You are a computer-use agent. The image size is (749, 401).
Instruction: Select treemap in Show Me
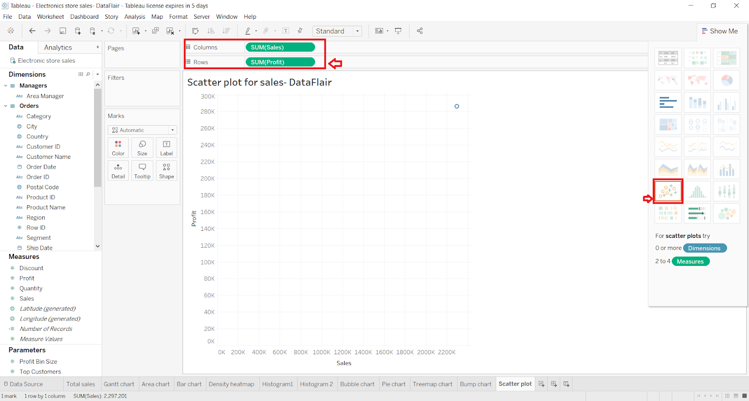[668, 125]
